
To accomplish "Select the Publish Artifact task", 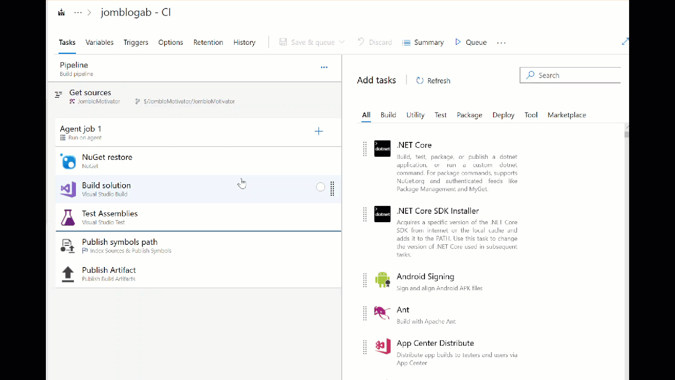I will pos(198,273).
